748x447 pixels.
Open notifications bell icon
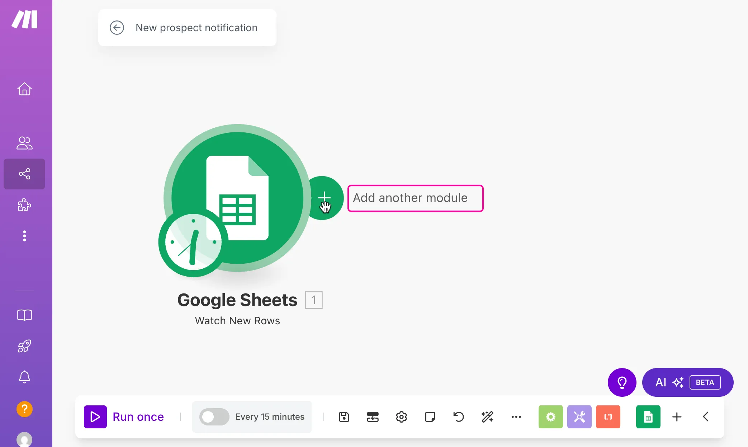[24, 377]
